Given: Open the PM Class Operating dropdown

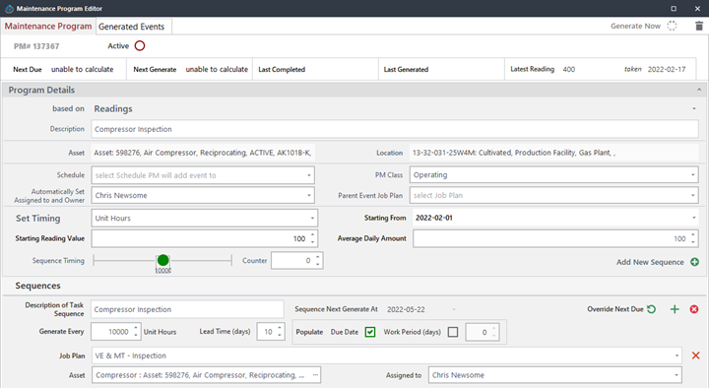Looking at the screenshot, I should pos(692,175).
